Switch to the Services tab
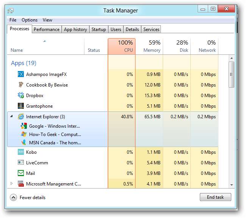 pos(151,29)
